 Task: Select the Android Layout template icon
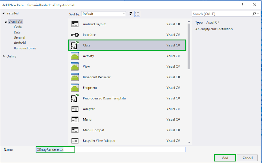pyautogui.click(x=75, y=24)
